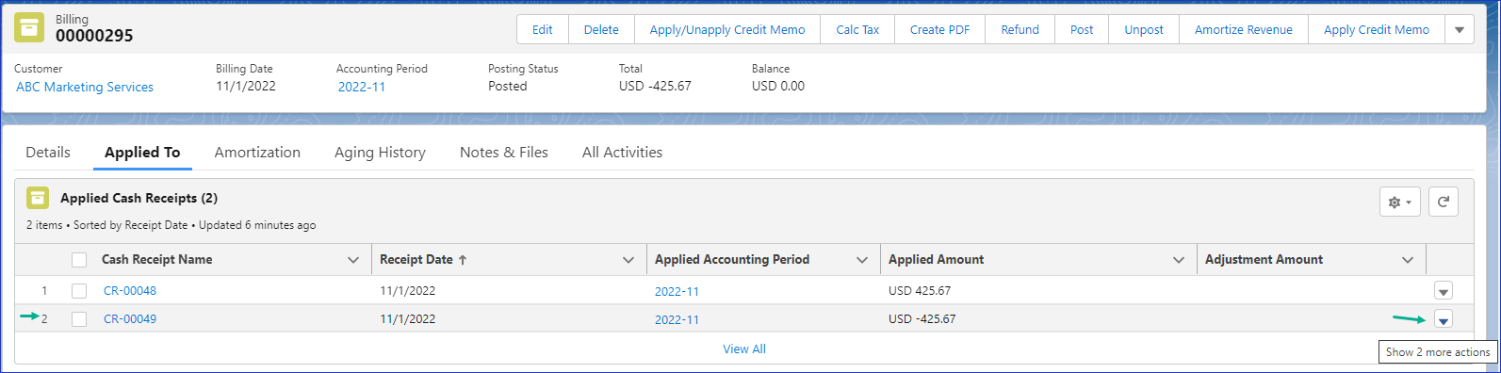Screen dimensions: 1501x373
Task: Click Receipt Date cell in CR-00048 row
Action: click(408, 291)
